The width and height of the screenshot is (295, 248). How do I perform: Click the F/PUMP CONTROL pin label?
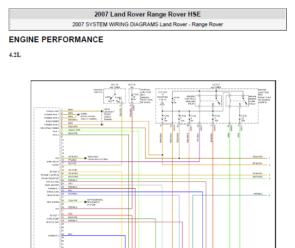[x=50, y=175]
